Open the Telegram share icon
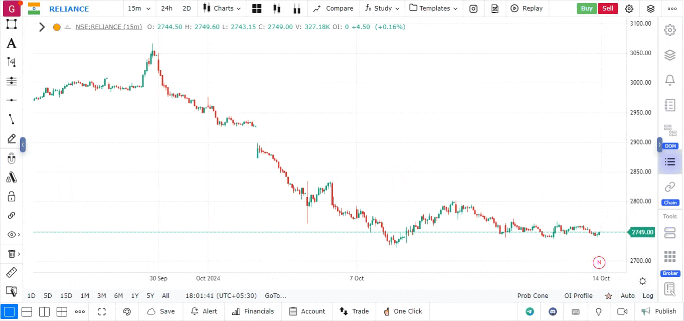 (530, 311)
